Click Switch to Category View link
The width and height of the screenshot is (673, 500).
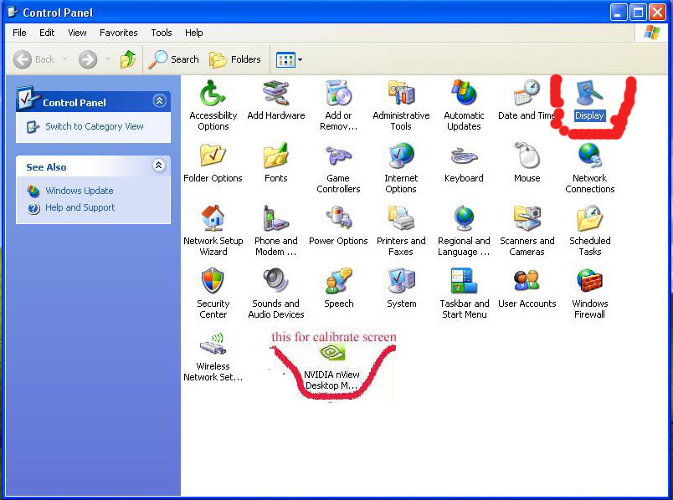pyautogui.click(x=94, y=126)
